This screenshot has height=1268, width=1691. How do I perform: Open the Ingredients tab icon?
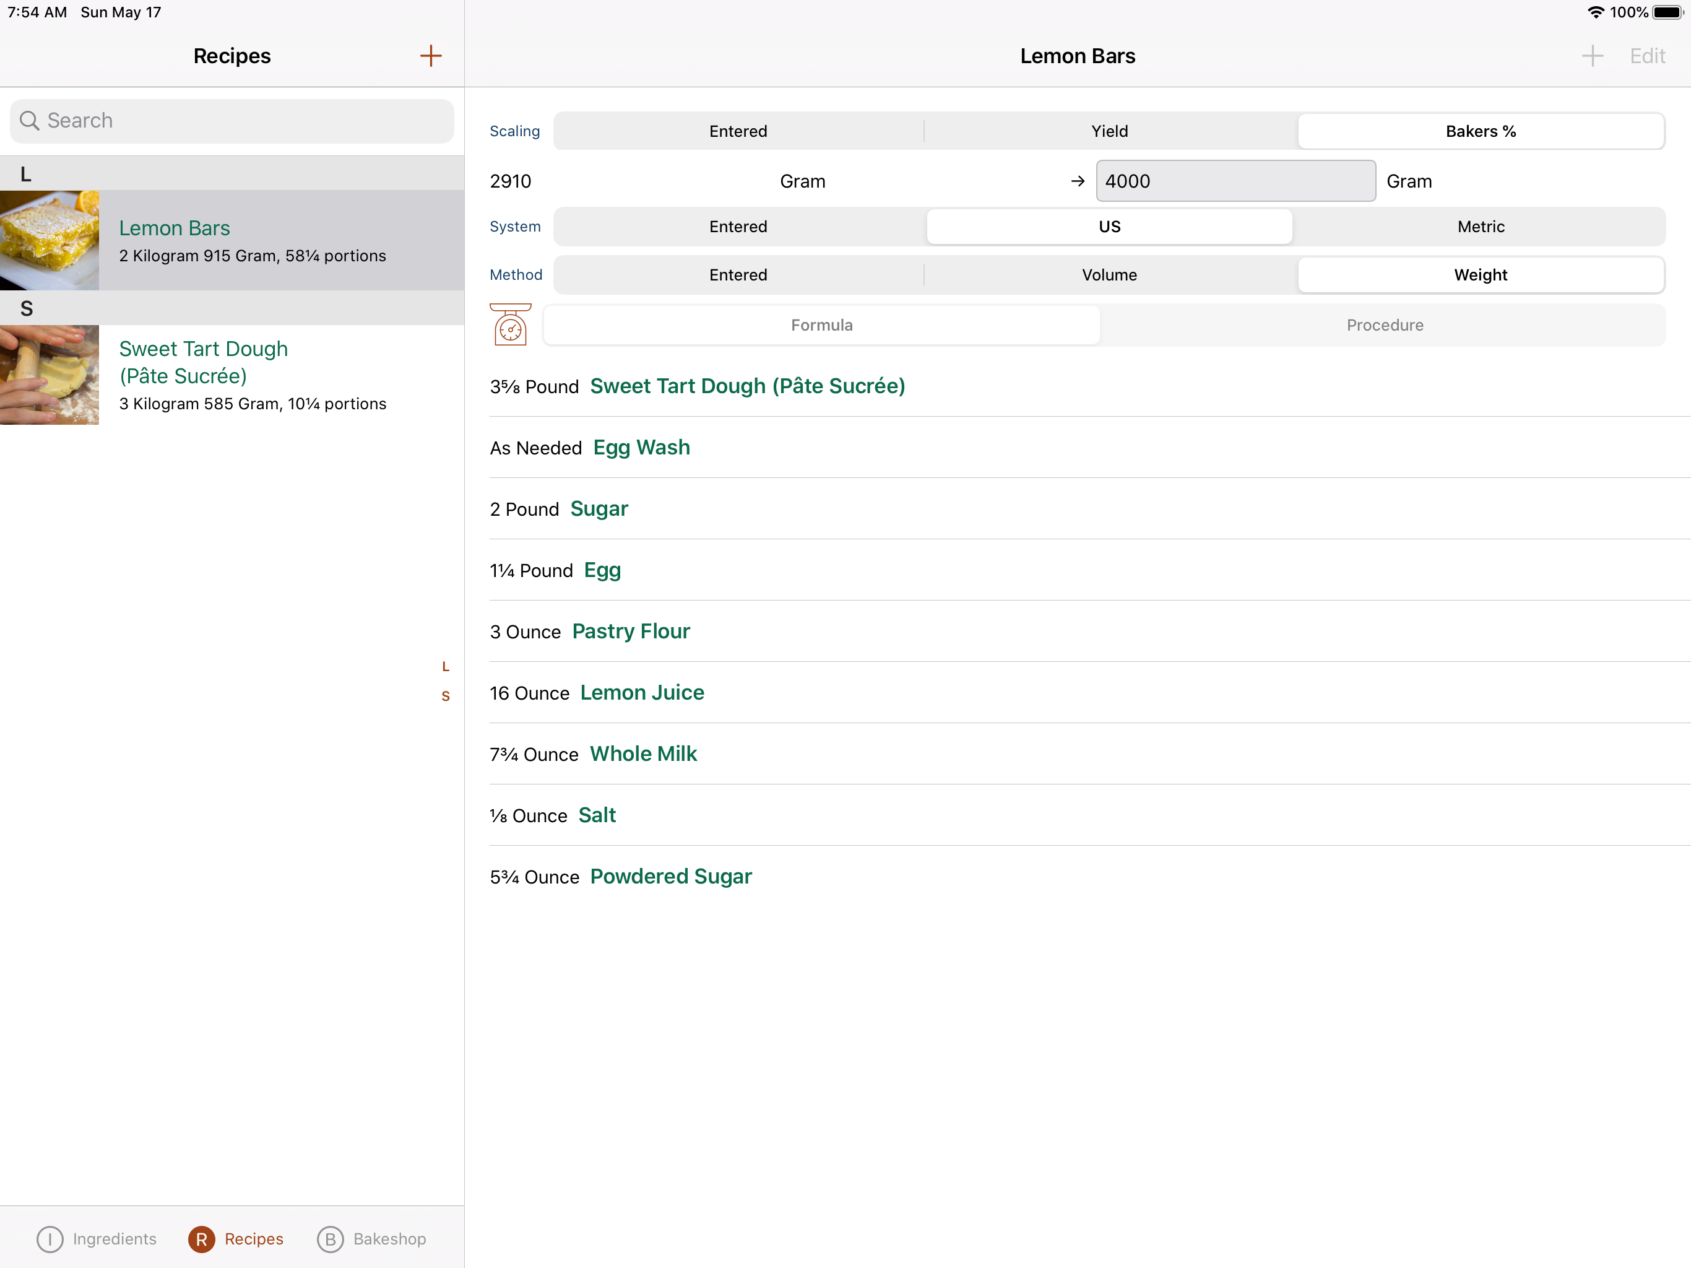pyautogui.click(x=51, y=1238)
